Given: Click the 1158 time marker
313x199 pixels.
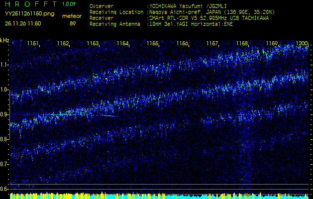Looking at the screenshot, I should (x=242, y=44).
